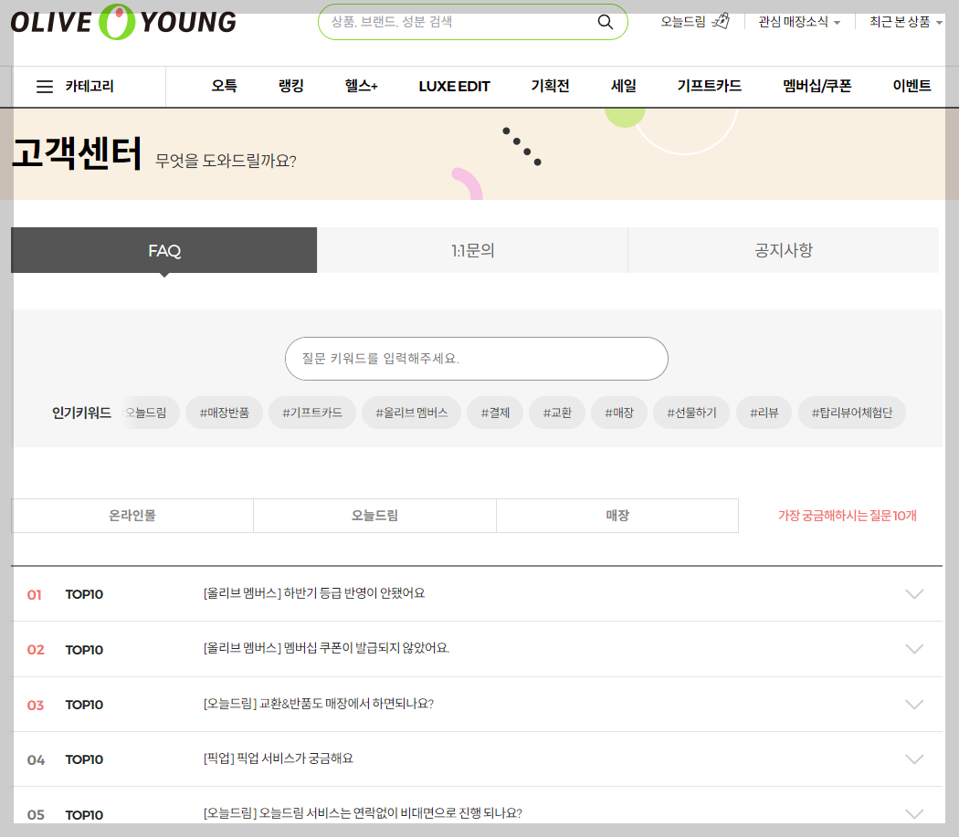Screen dimensions: 959x837
Task: Click the Olive Young logo
Action: (123, 22)
